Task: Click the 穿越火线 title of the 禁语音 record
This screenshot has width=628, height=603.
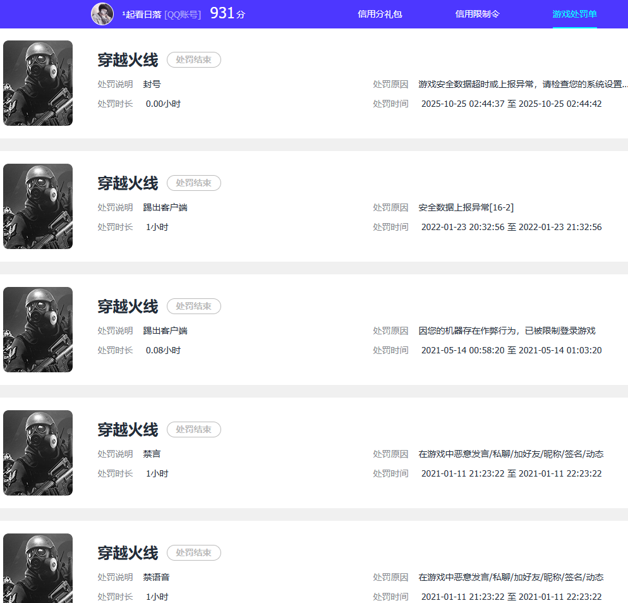Action: [128, 553]
